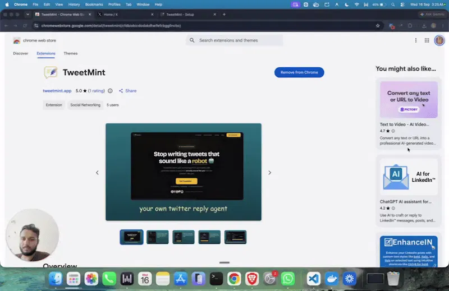Open Brave browser from the dock
The width and height of the screenshot is (449, 291).
point(252,279)
